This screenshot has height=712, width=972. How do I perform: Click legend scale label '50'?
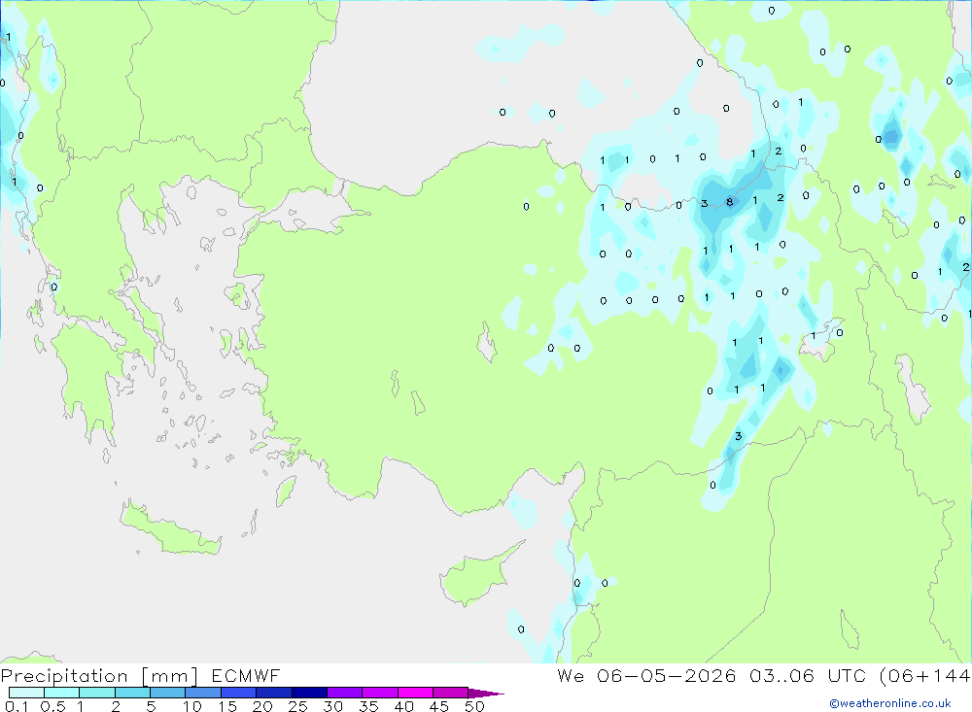tap(474, 706)
